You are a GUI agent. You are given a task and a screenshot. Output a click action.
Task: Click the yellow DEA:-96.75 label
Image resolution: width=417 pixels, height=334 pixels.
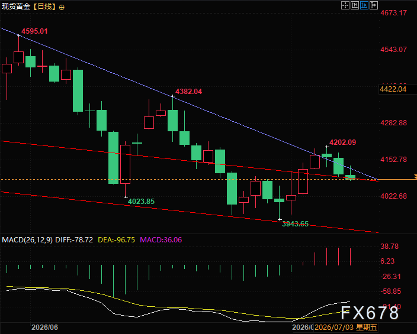(x=117, y=240)
